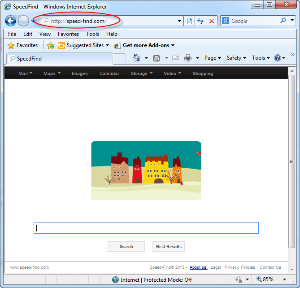Click Add to Favorites Bar star icon
Viewport: 300px width, 288px height.
tap(51, 46)
